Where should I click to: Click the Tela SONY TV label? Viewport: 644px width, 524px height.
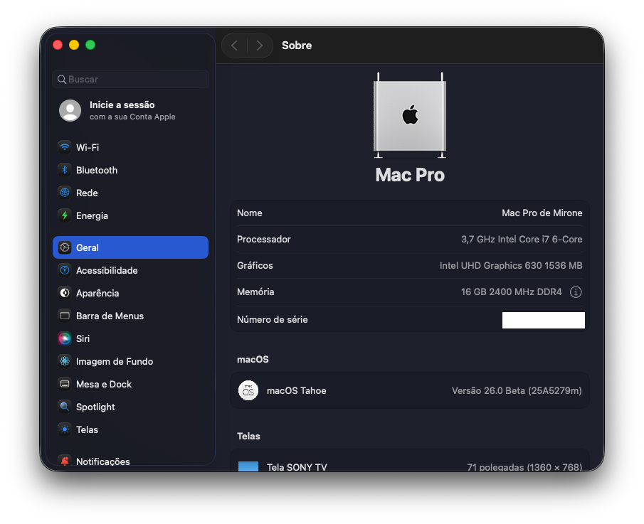[297, 467]
